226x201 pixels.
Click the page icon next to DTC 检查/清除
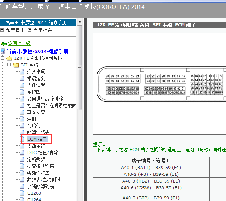point(22,153)
